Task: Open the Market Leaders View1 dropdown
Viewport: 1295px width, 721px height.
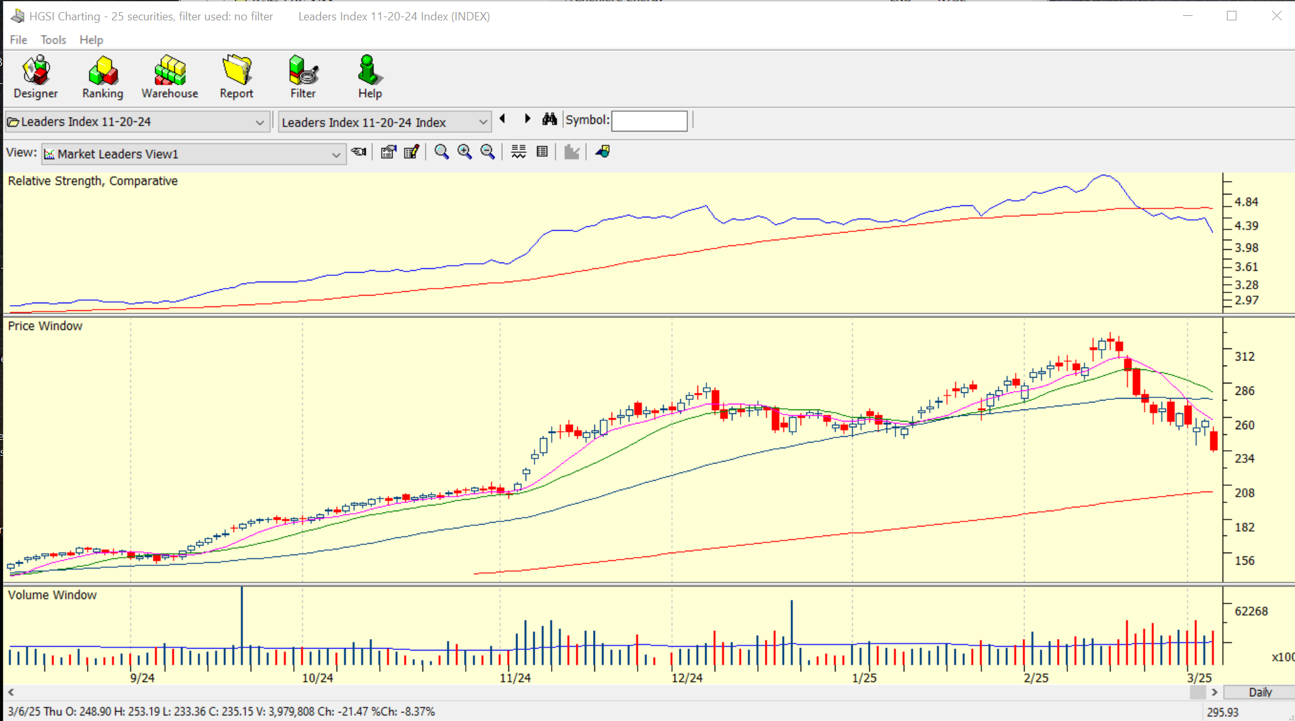Action: [193, 154]
